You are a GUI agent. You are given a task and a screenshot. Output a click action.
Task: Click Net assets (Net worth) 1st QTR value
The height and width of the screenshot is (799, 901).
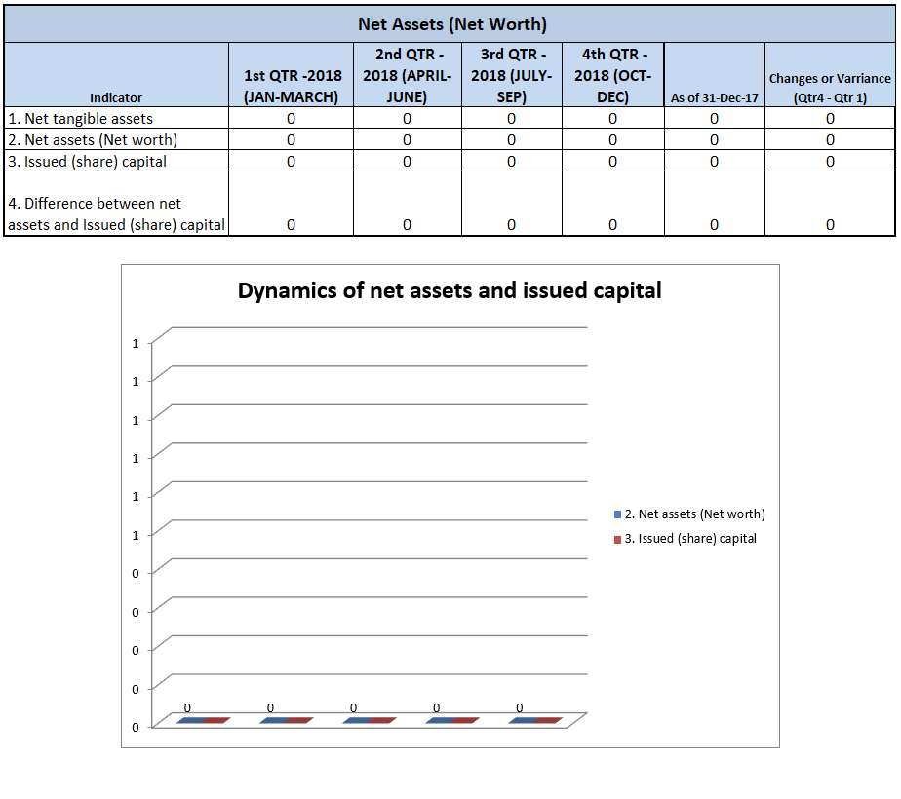[291, 140]
